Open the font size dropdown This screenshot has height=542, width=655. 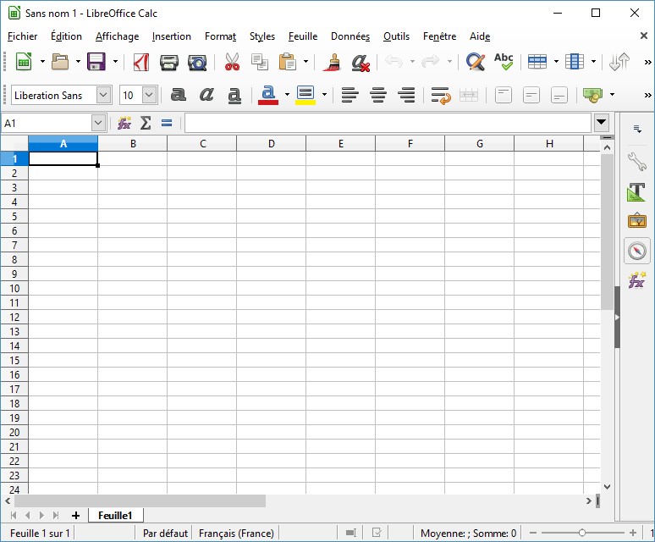150,95
